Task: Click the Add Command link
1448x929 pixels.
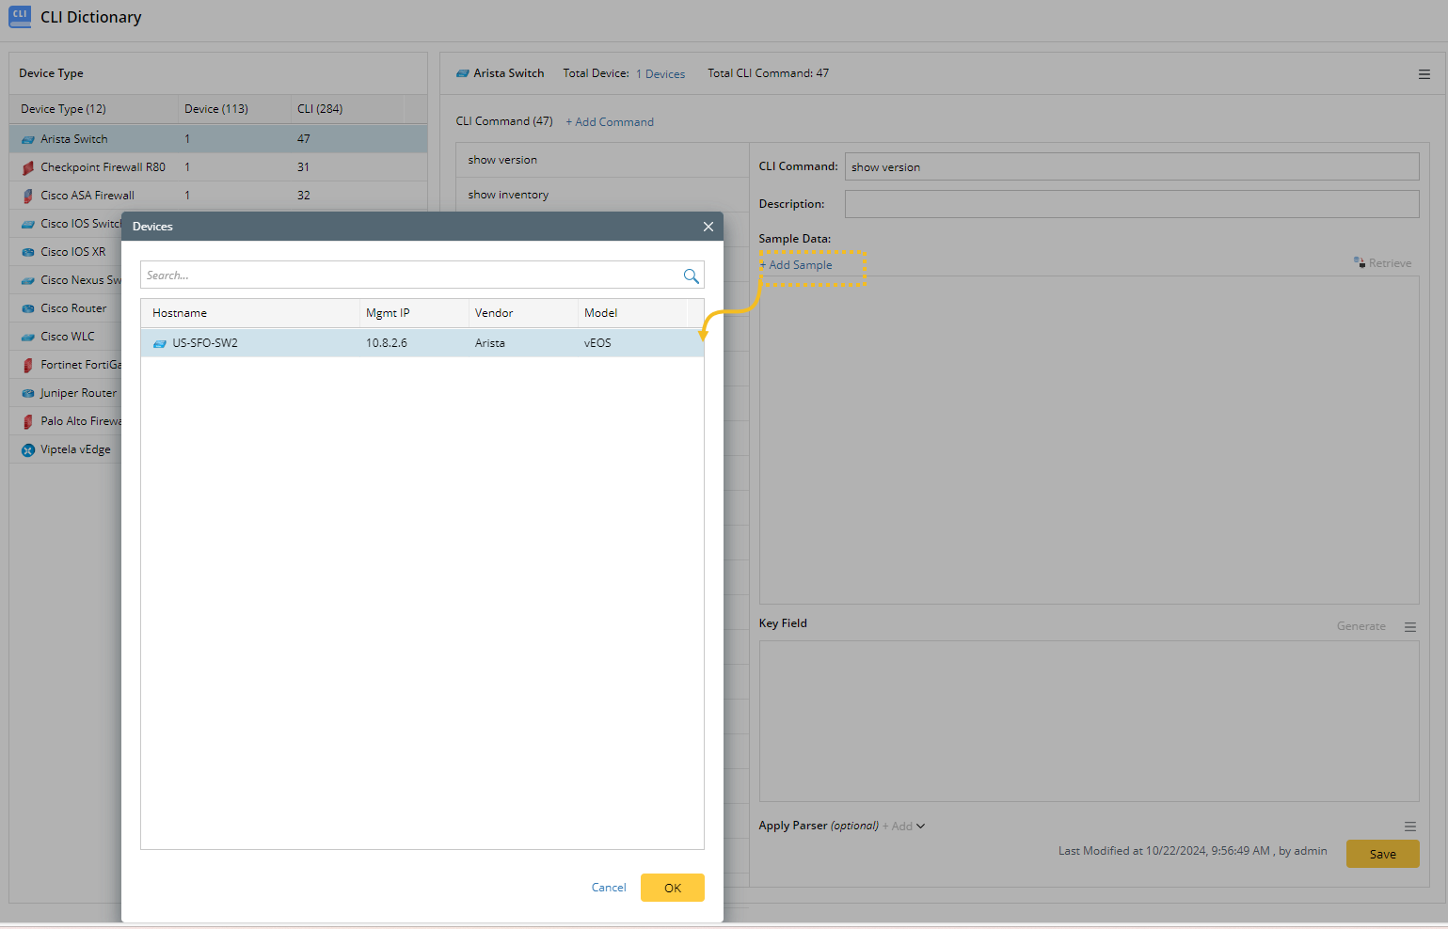Action: pyautogui.click(x=610, y=122)
